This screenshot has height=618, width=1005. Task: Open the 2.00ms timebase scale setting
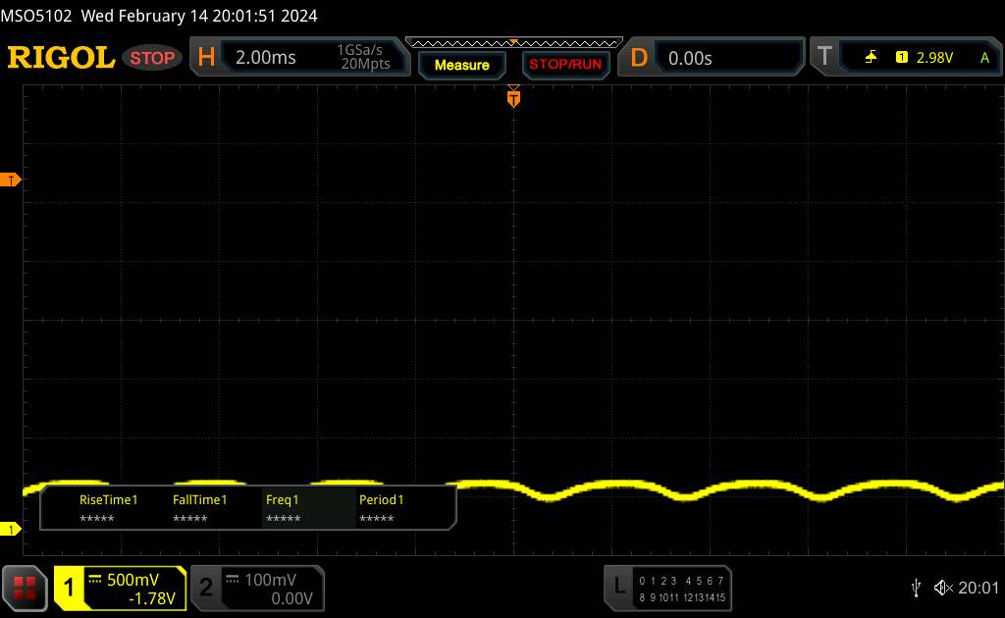[266, 58]
